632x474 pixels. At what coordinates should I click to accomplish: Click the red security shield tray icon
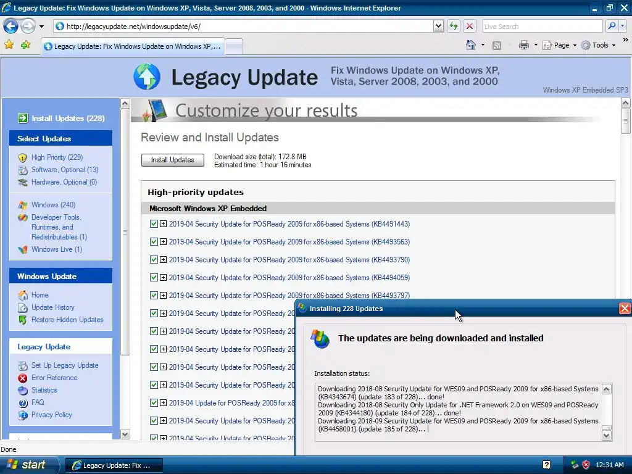[586, 465]
